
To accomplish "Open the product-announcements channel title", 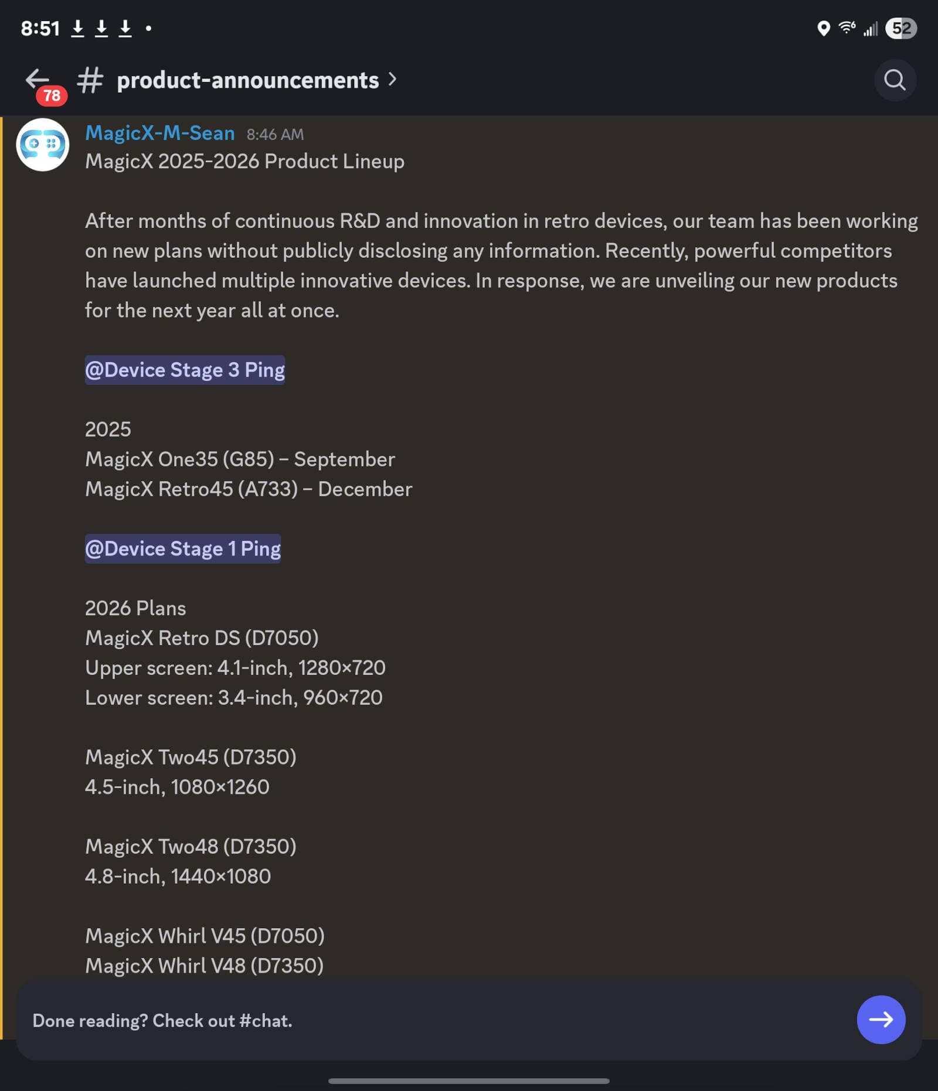I will 247,80.
